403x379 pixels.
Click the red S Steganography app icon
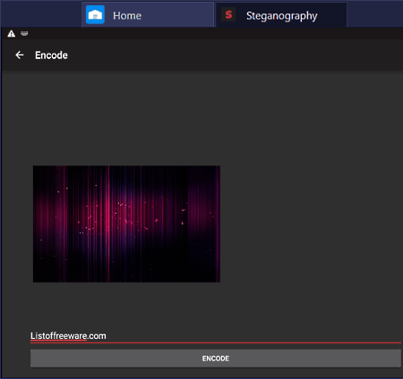(x=228, y=14)
